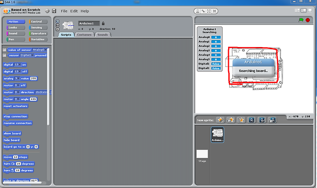The height and width of the screenshot is (188, 317).
Task: Open the File menu
Action: (64, 11)
